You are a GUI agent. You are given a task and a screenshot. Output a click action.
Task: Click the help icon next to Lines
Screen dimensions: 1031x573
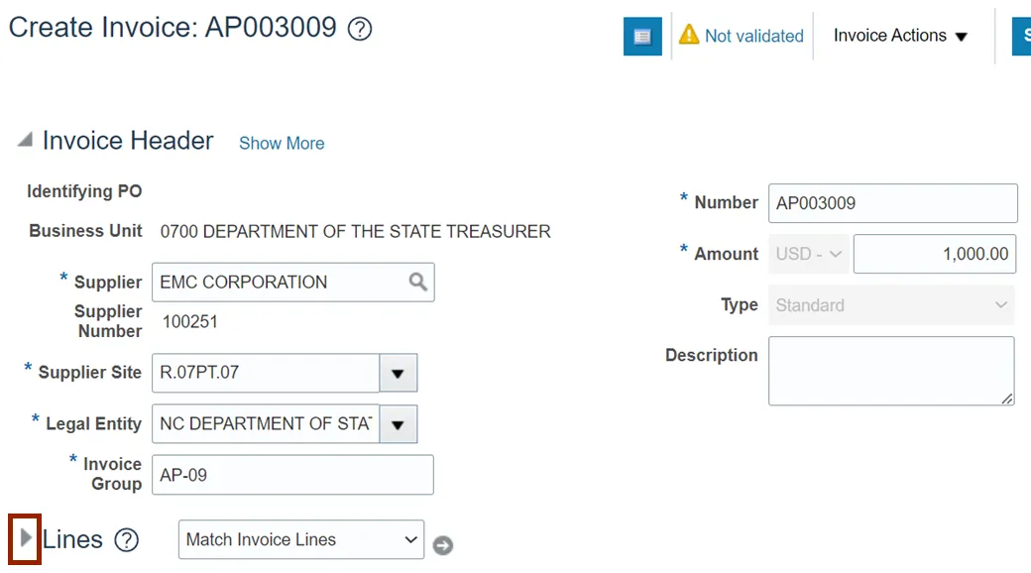coord(126,540)
